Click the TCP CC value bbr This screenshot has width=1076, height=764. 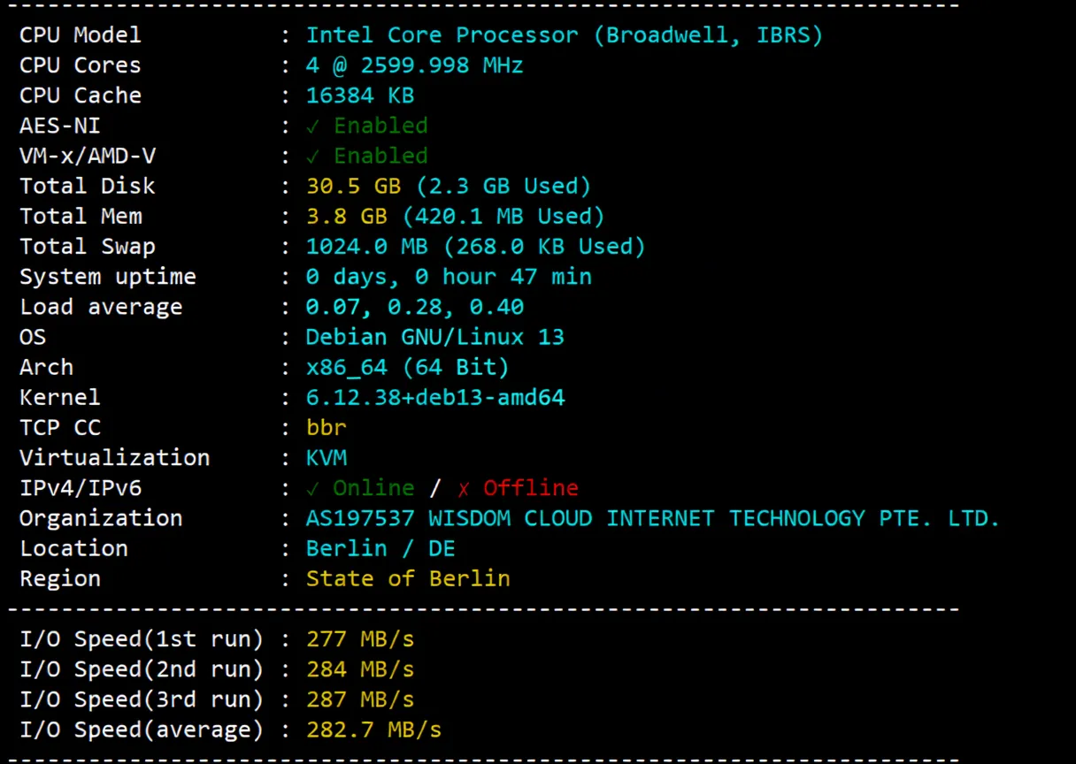pos(326,428)
